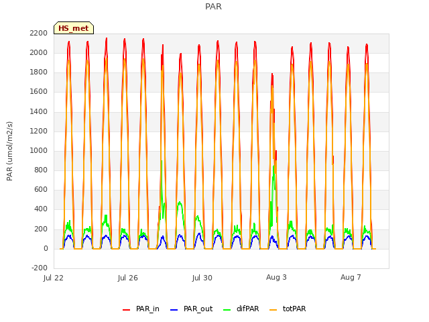Click the PAR_in legend label
The width and height of the screenshot is (429, 322).
click(x=147, y=309)
